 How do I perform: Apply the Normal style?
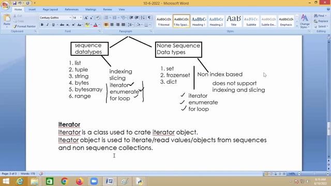(x=164, y=21)
